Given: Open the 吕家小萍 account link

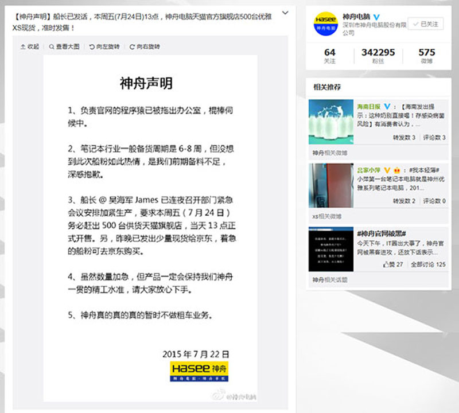Looking at the screenshot, I should [x=368, y=170].
